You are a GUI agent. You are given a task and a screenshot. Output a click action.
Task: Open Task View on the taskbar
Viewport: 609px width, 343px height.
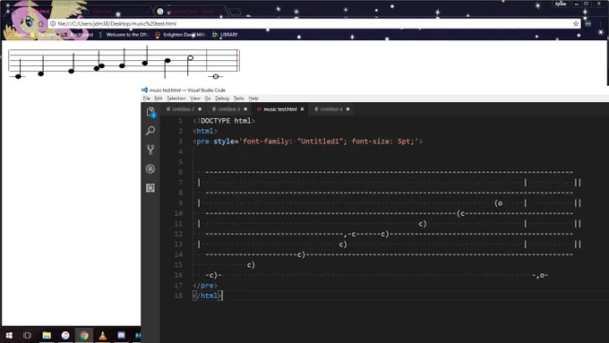tap(27, 335)
